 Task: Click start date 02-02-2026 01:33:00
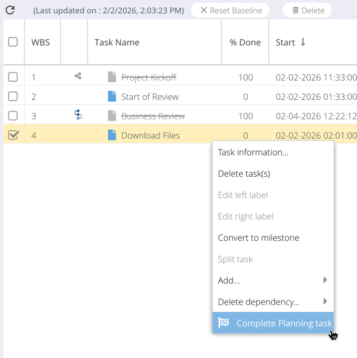(316, 97)
